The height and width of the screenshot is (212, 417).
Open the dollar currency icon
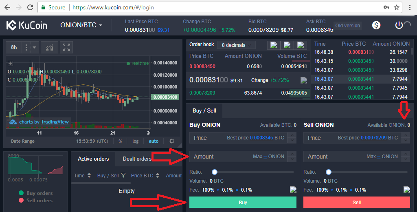[x=376, y=25]
